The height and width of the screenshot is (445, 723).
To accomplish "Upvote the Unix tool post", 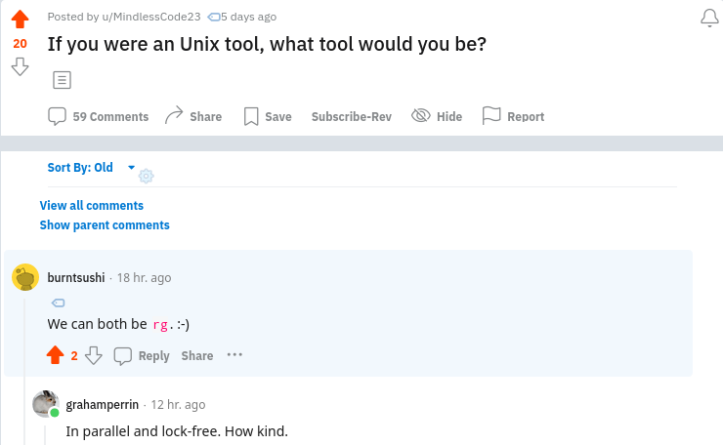I will point(20,20).
